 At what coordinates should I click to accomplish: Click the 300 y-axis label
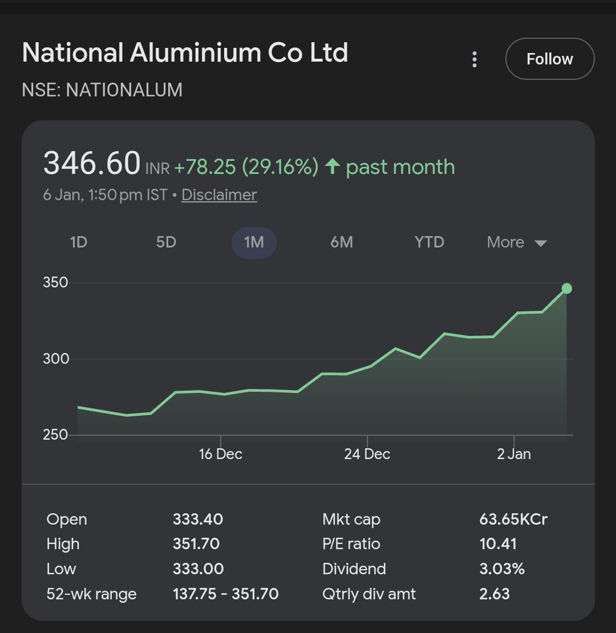coord(56,359)
